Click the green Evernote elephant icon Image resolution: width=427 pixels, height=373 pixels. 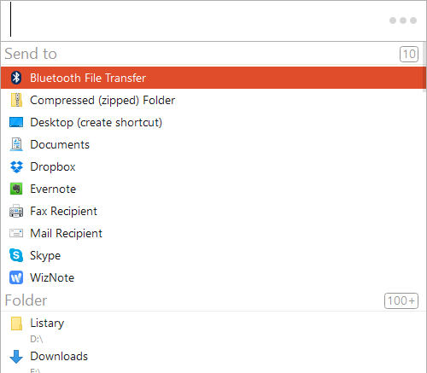(x=16, y=189)
